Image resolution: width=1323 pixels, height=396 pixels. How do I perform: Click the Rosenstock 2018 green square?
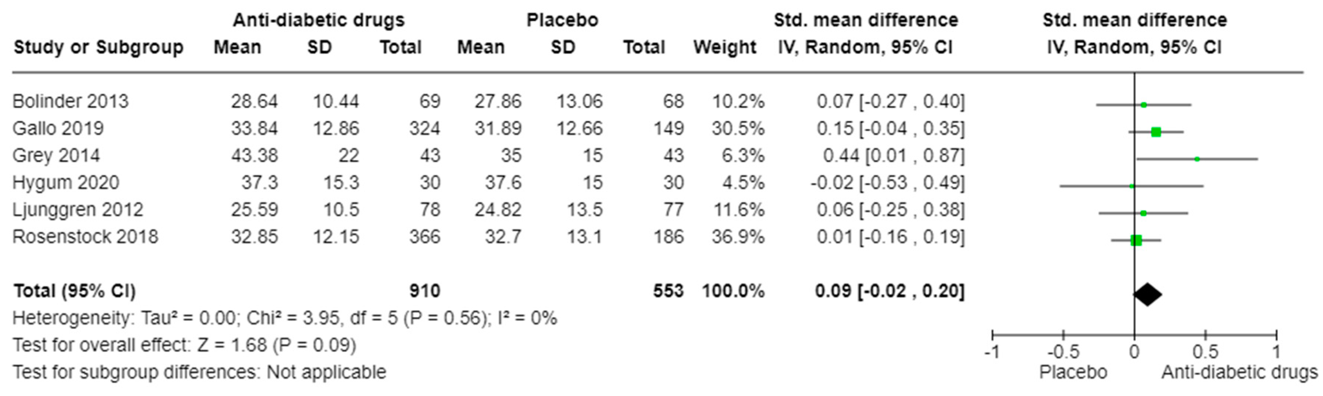tap(1136, 240)
